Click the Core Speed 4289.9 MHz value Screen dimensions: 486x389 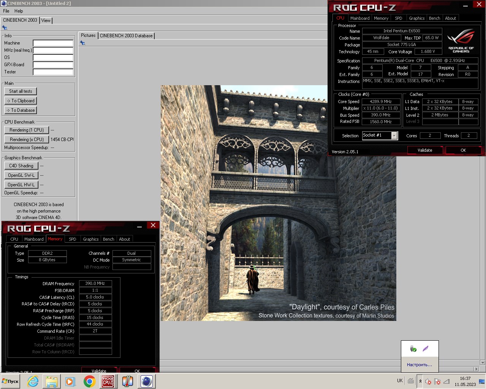[381, 102]
